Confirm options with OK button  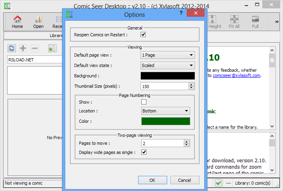point(152,180)
